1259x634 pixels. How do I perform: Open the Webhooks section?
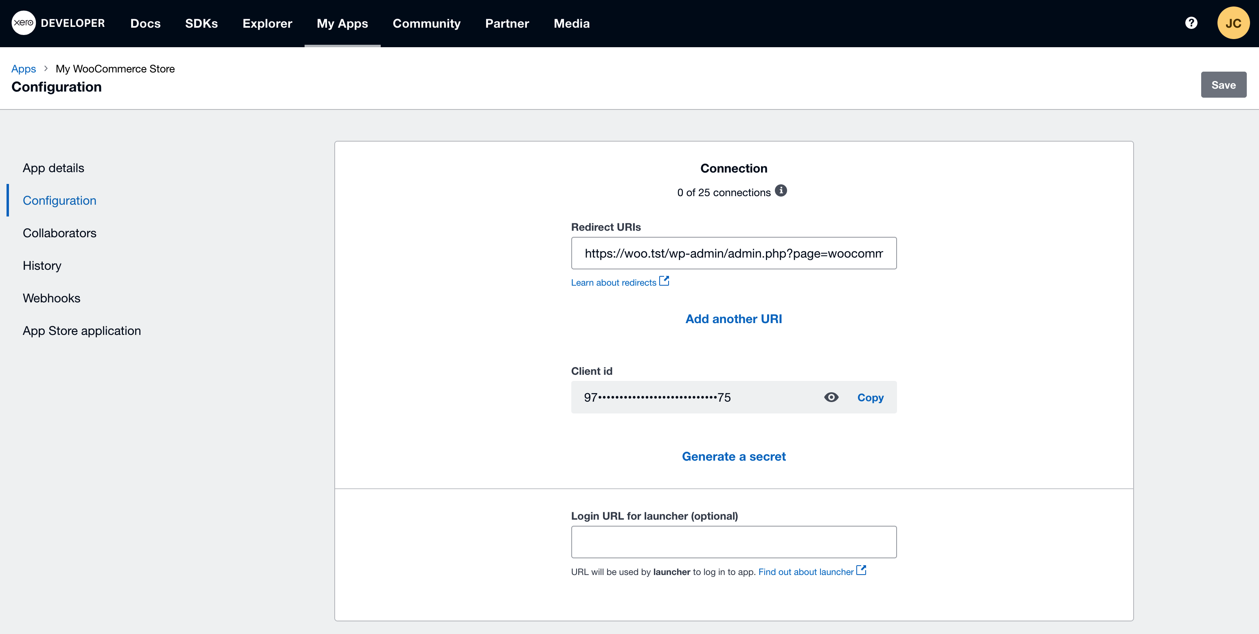tap(51, 298)
